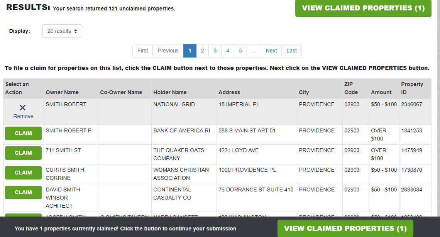The image size is (440, 237).
Task: Claim the CURITS SMITH CORRINE property
Action: tap(23, 173)
